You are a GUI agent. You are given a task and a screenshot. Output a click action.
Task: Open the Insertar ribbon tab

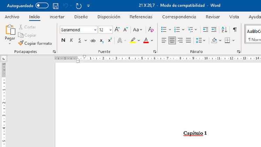point(57,17)
